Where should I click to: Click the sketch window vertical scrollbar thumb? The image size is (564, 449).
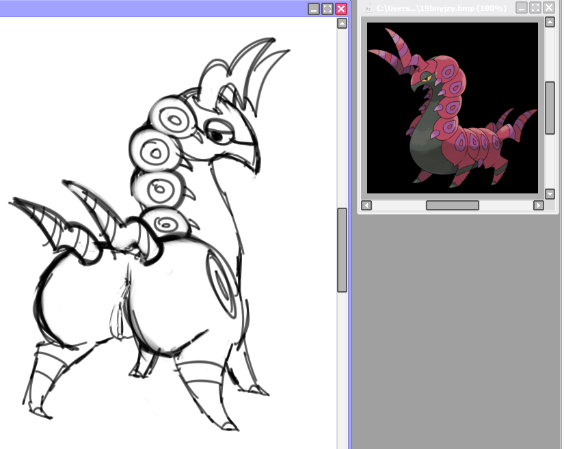342,249
